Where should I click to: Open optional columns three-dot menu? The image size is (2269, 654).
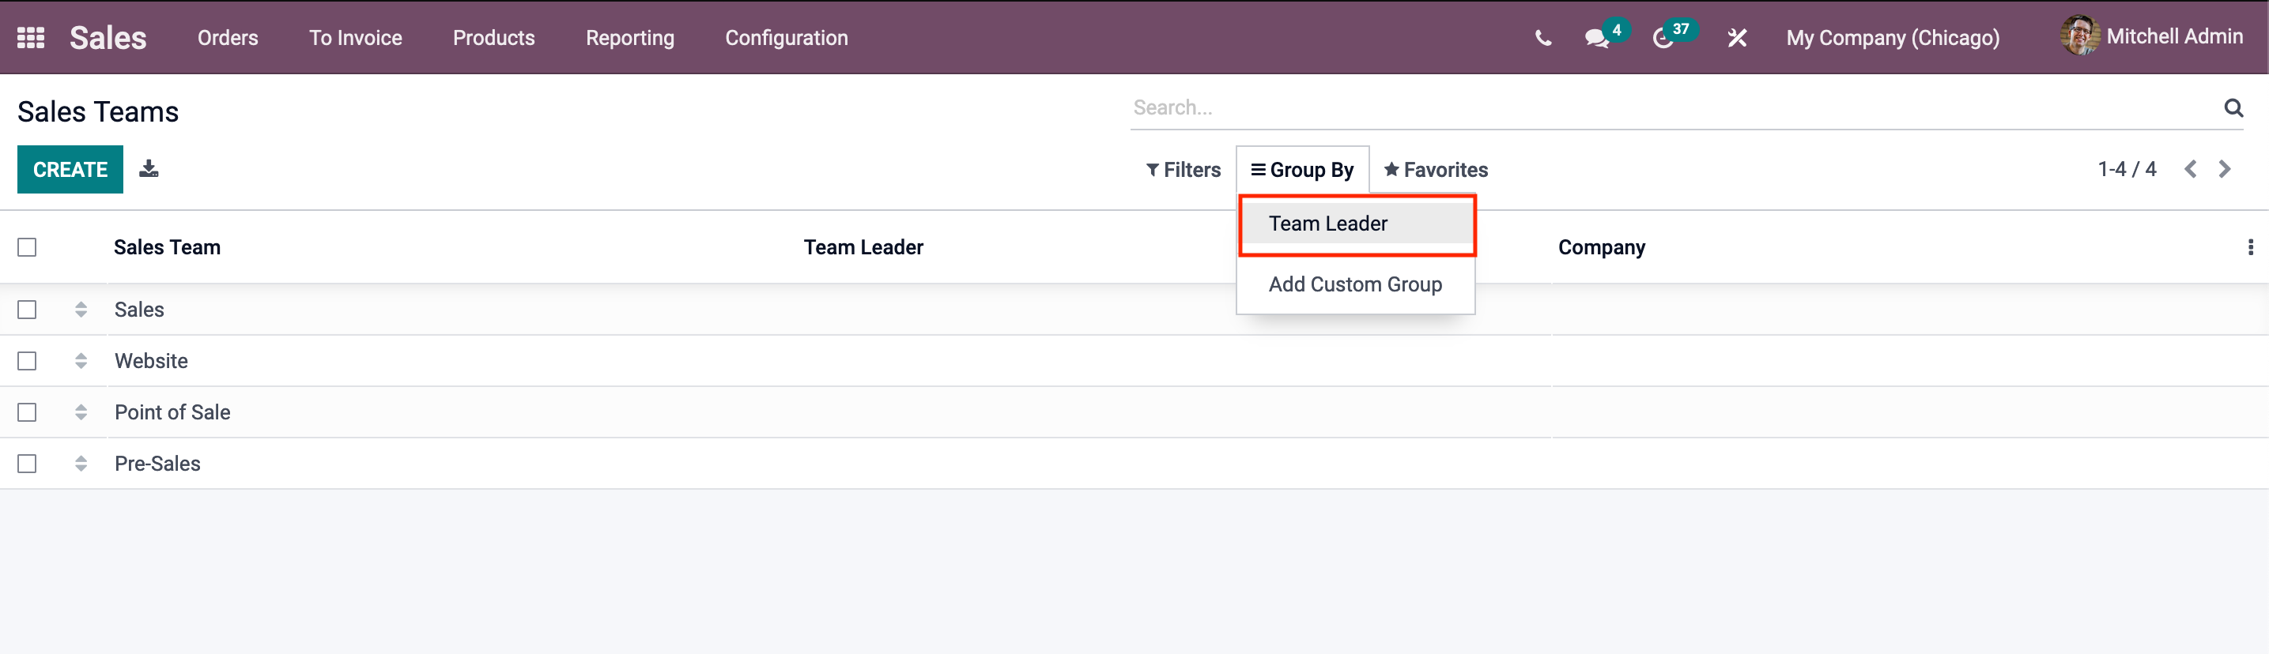tap(2251, 247)
